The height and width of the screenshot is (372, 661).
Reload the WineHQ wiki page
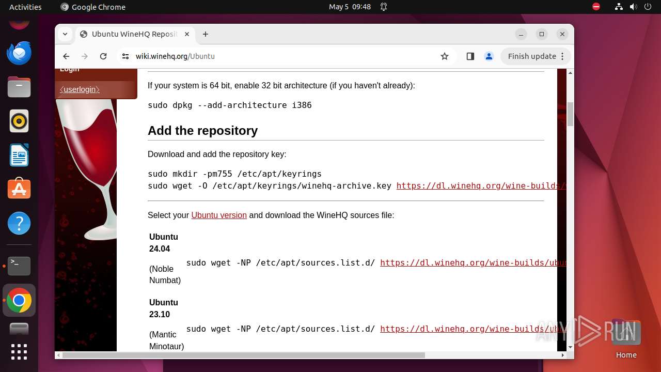(103, 56)
